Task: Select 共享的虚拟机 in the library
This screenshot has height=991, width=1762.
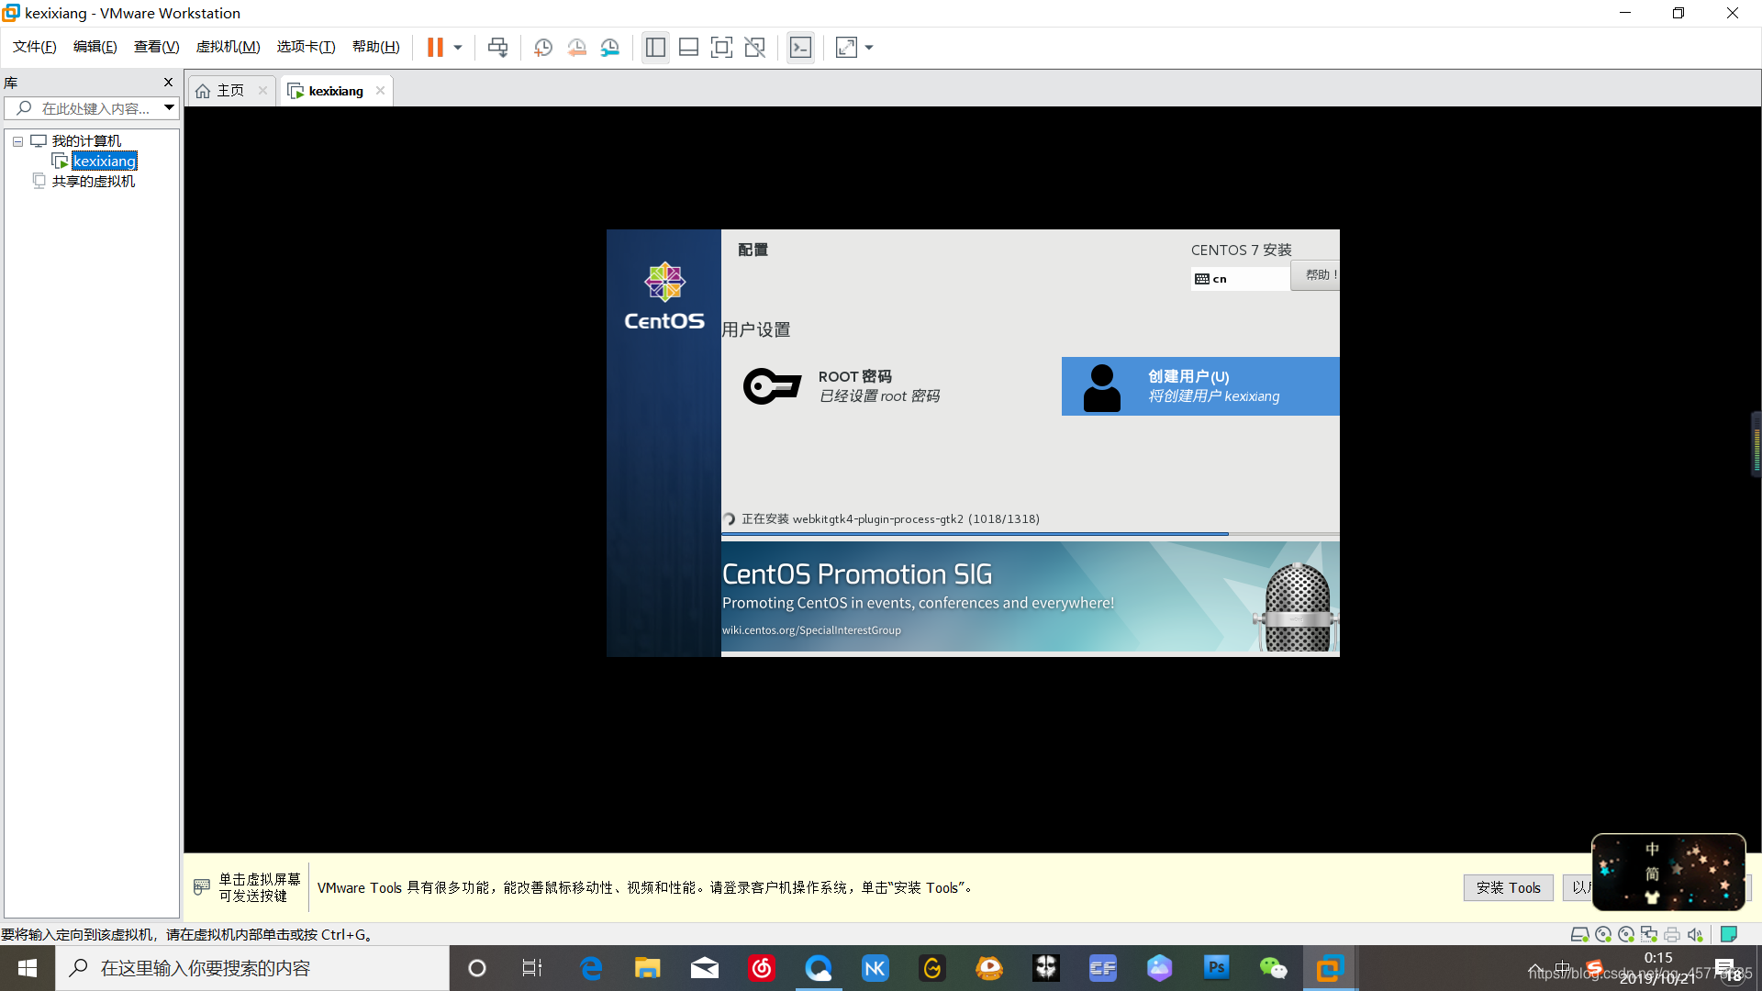Action: tap(93, 182)
